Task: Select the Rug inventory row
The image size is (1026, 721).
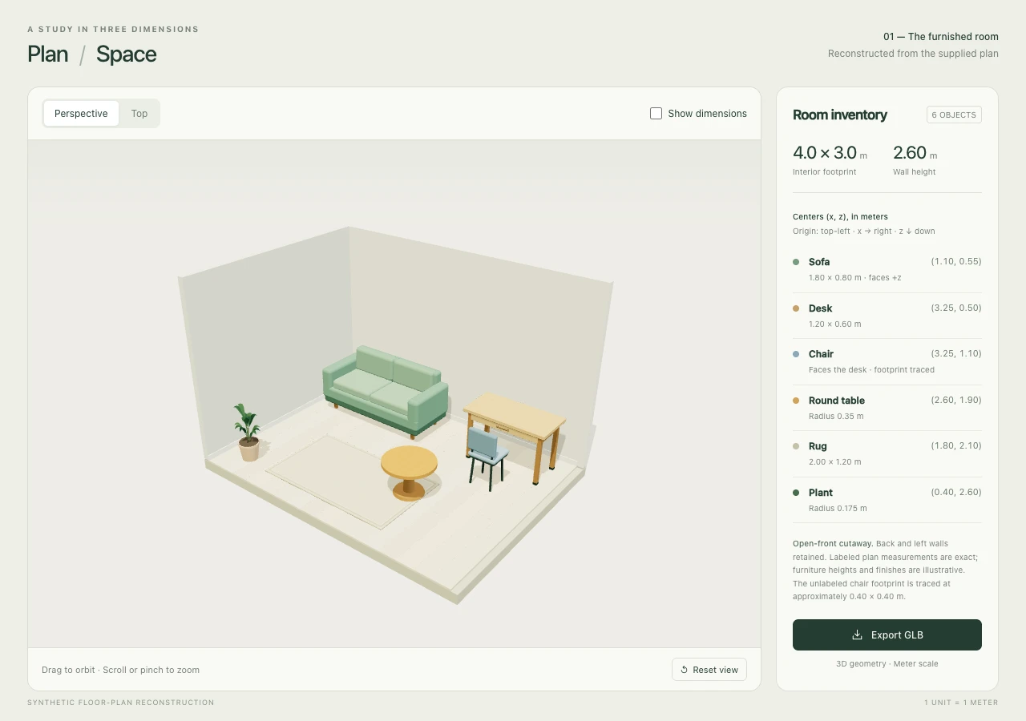Action: 887,453
